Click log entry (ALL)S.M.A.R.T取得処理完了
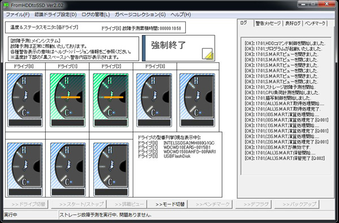 [x=283, y=109]
